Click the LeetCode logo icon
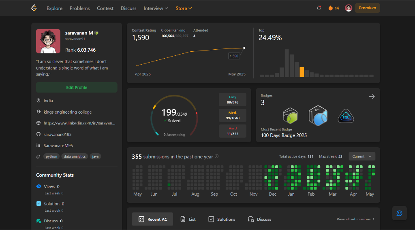 34,8
